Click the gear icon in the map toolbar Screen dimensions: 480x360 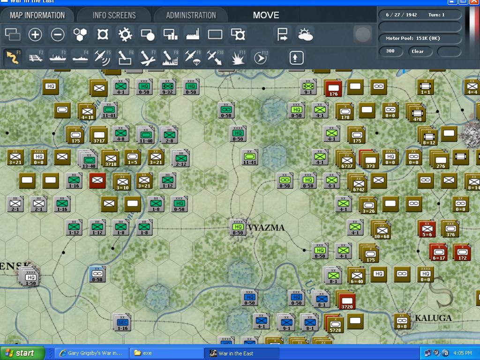click(125, 34)
